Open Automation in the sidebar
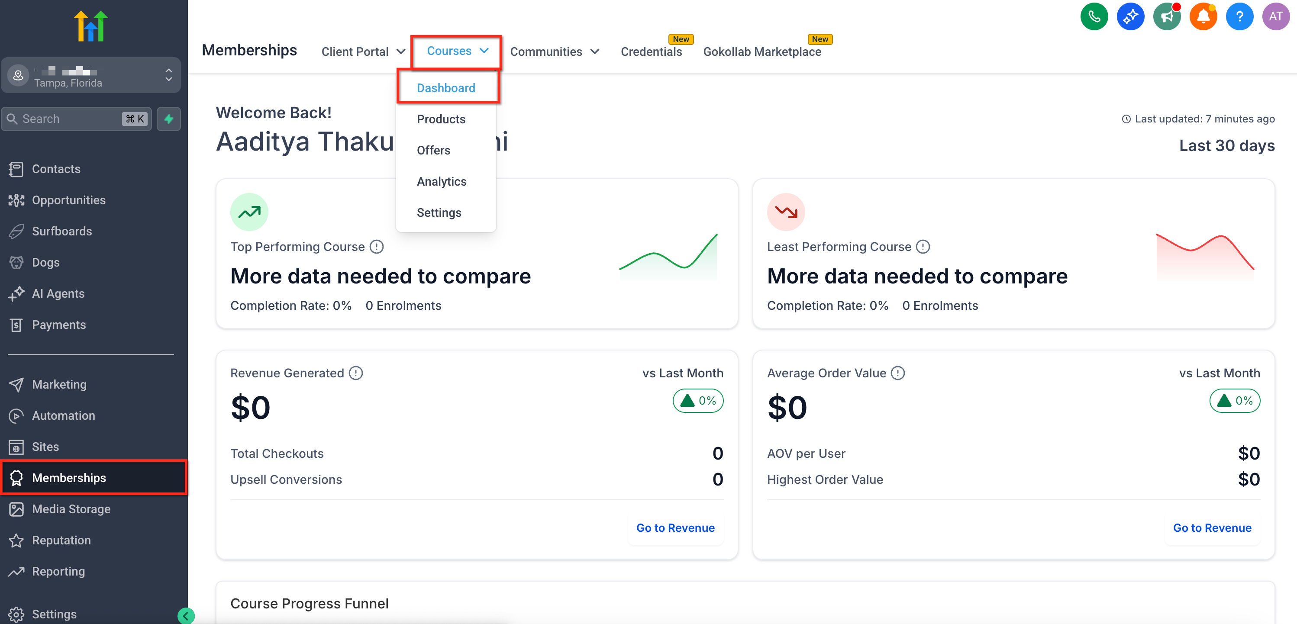The height and width of the screenshot is (624, 1297). click(64, 415)
